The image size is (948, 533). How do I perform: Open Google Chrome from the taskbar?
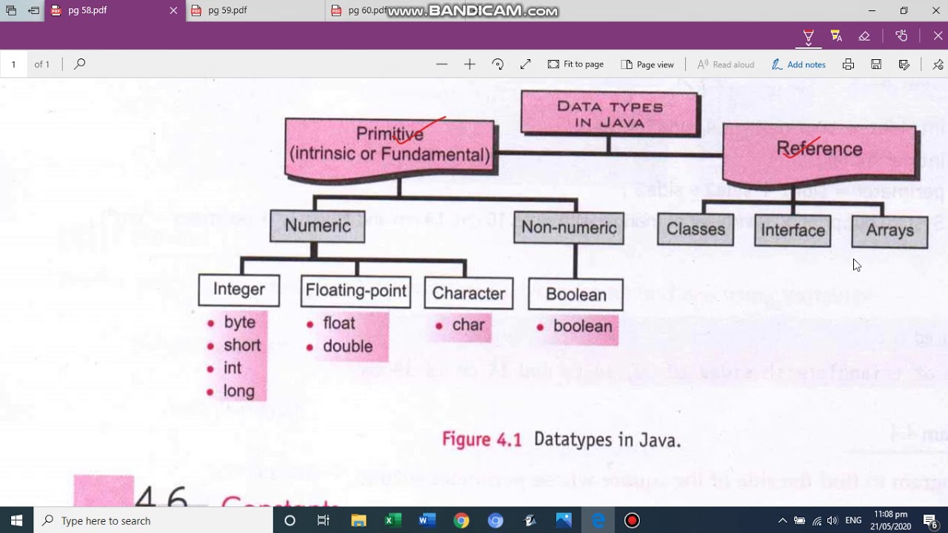[x=461, y=520]
